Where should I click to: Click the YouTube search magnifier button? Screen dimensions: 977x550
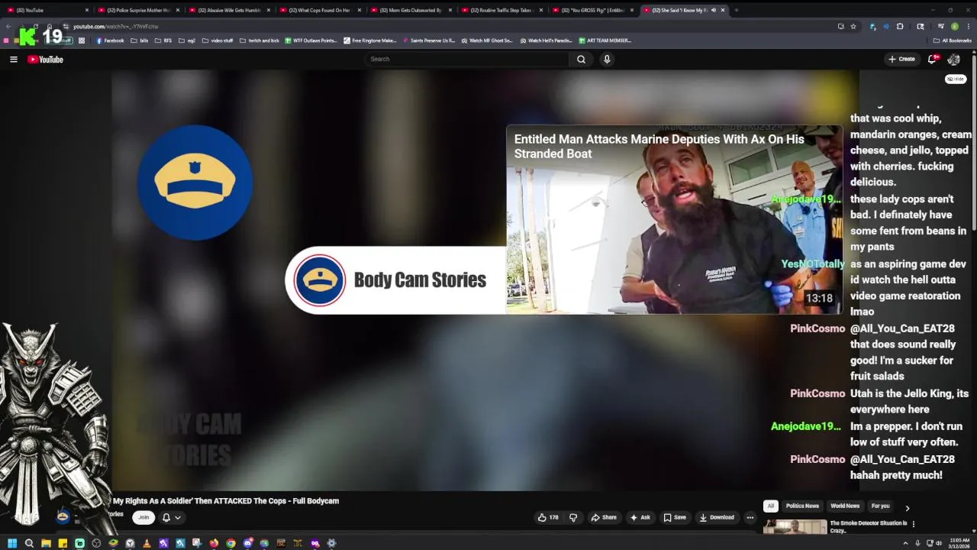[x=581, y=59]
